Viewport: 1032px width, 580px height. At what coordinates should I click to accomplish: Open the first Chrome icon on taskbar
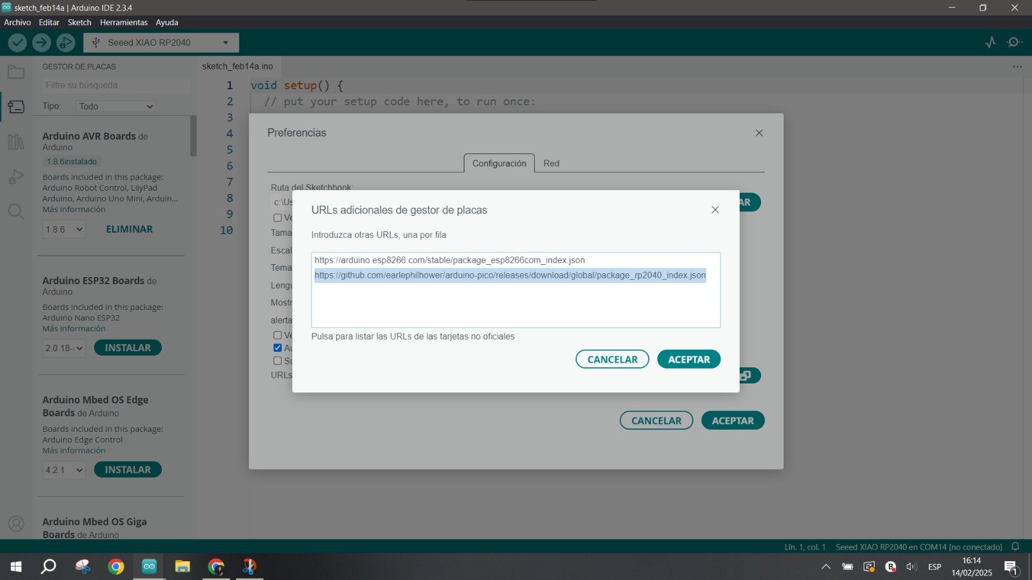[x=116, y=566]
